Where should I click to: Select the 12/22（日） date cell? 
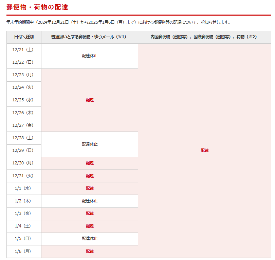pyautogui.click(x=24, y=62)
